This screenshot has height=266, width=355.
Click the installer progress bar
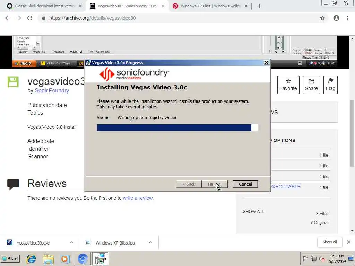coord(177,127)
